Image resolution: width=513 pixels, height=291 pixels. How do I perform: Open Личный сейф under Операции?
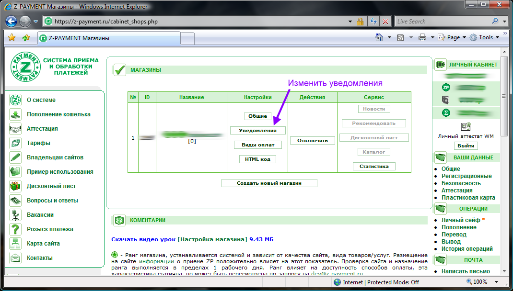(x=461, y=220)
